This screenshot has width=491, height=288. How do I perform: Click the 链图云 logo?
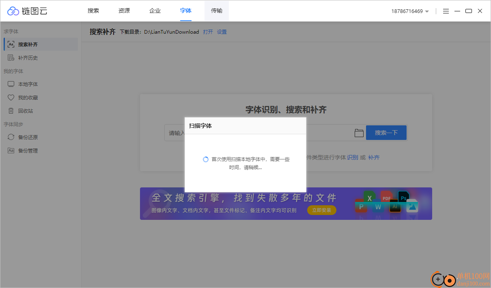click(27, 11)
